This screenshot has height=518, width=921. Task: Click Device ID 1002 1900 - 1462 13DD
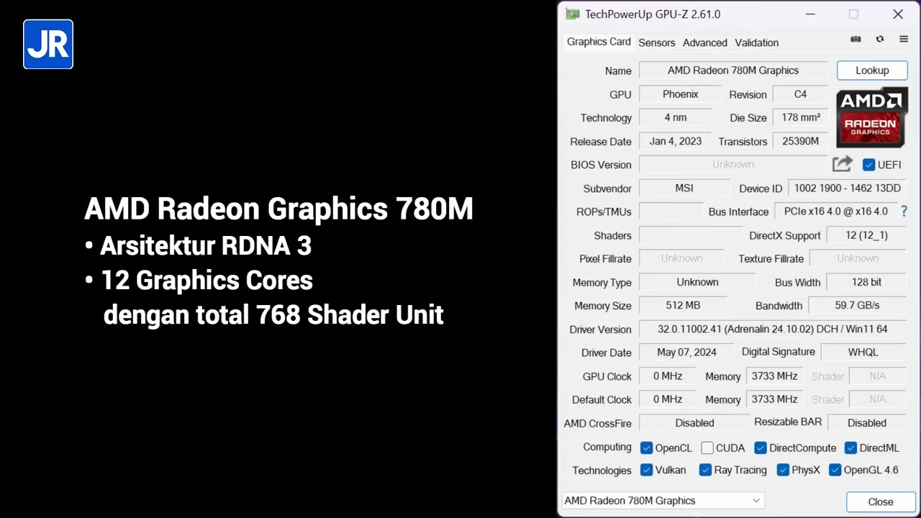tap(847, 188)
